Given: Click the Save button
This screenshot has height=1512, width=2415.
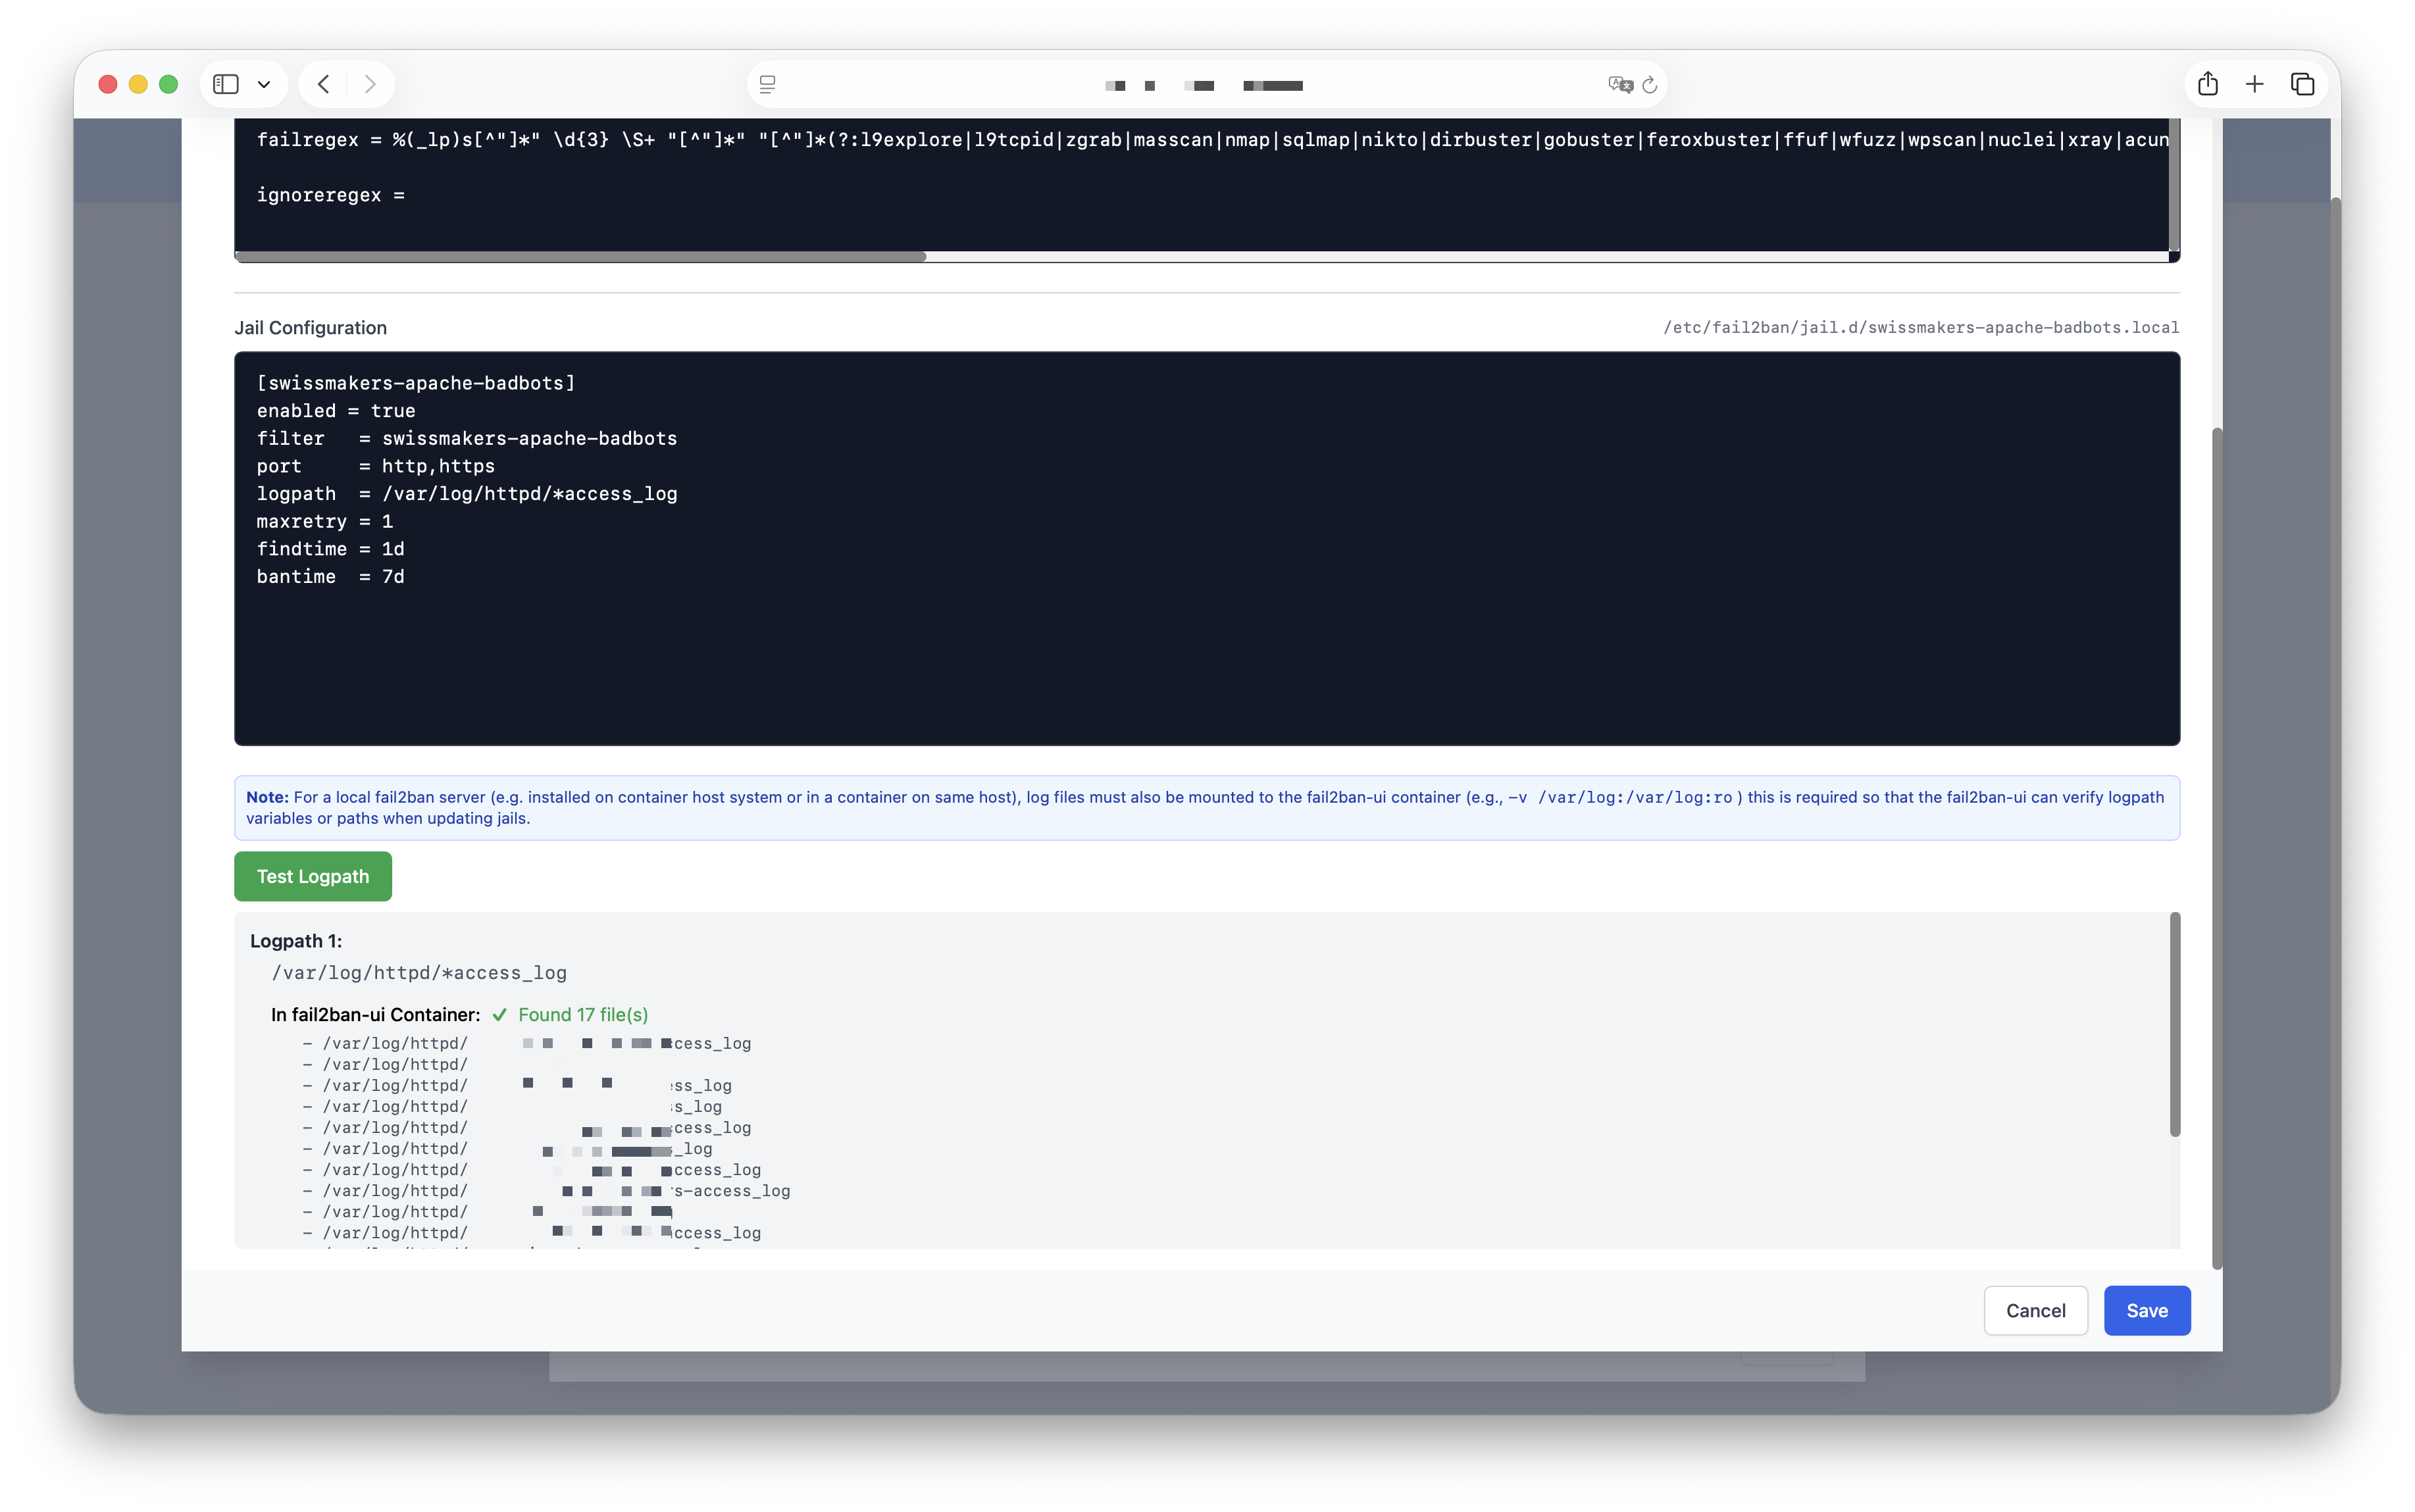Looking at the screenshot, I should tap(2147, 1310).
